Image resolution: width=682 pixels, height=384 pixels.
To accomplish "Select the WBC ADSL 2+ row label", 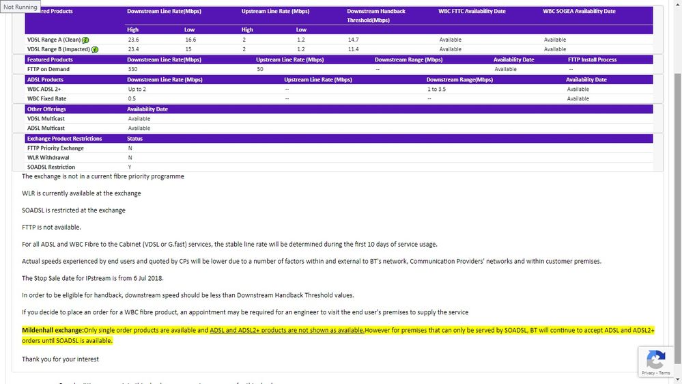I will [x=46, y=90].
